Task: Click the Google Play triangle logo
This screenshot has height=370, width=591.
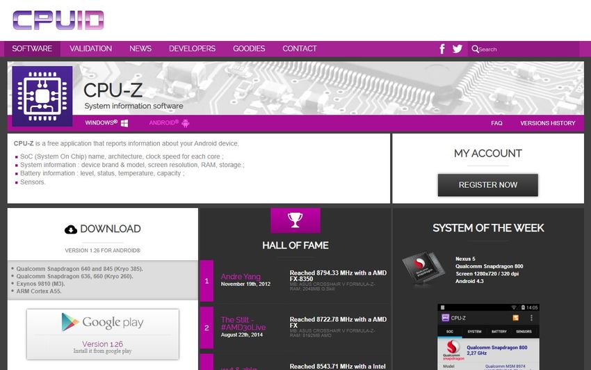Action: pyautogui.click(x=70, y=322)
